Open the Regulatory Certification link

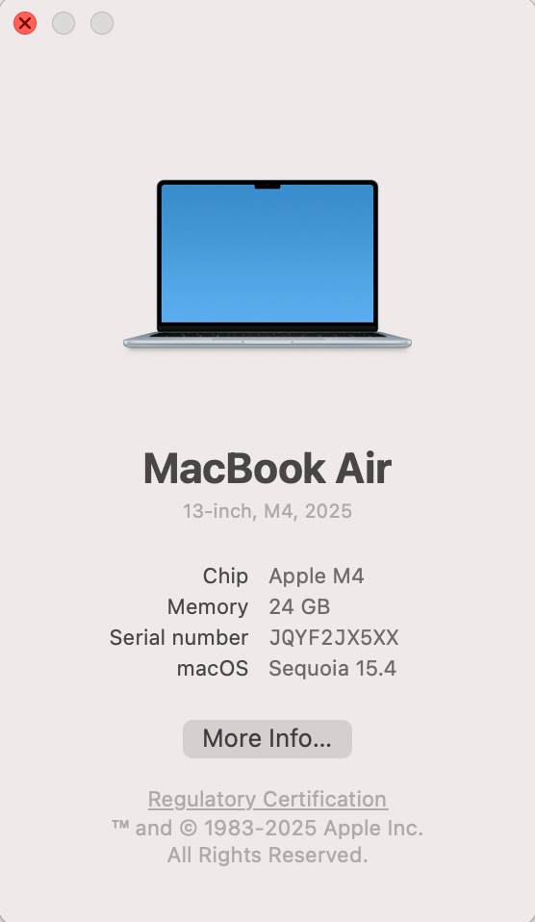pos(267,799)
